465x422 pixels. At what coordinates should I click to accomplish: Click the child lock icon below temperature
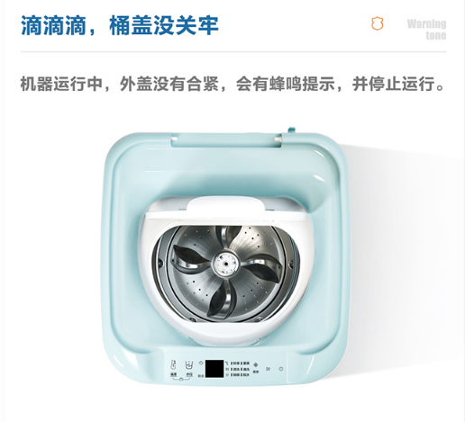click(181, 380)
